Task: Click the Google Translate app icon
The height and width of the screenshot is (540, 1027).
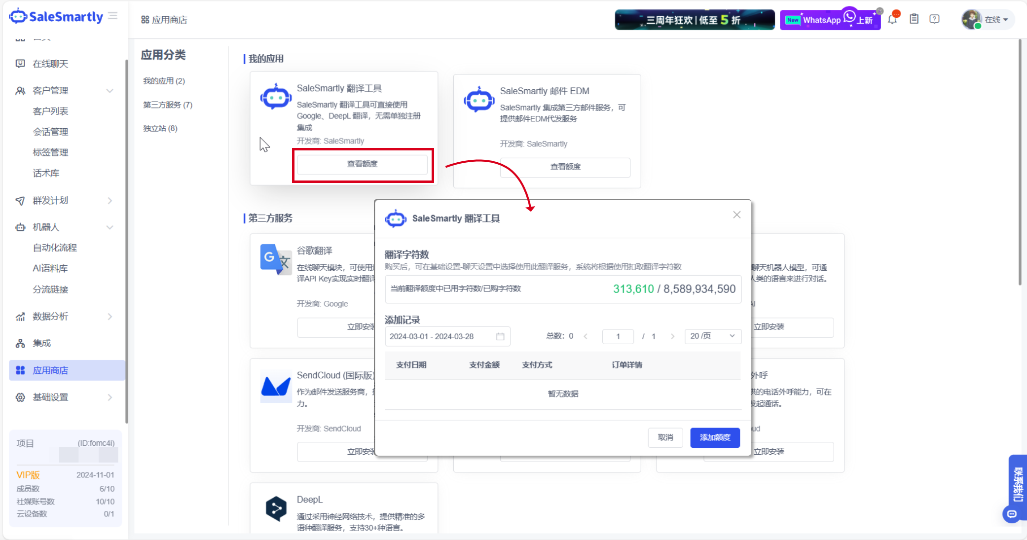Action: tap(276, 259)
